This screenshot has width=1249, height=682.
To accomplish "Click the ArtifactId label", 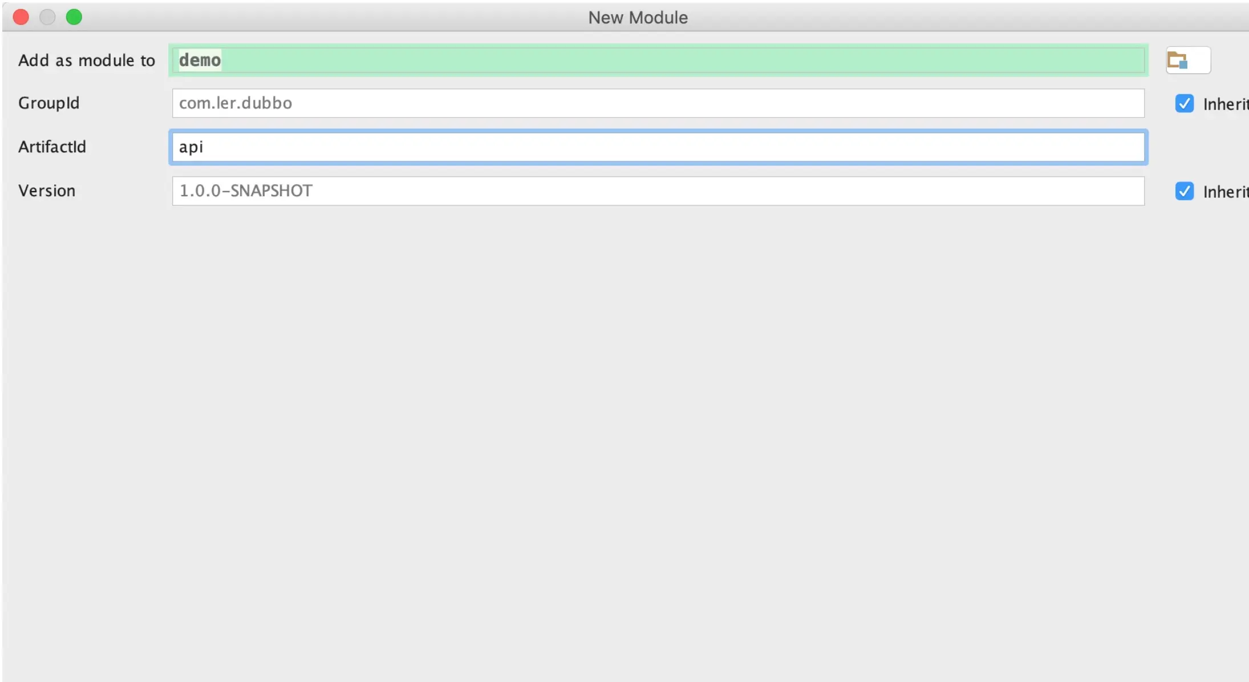I will tap(52, 147).
